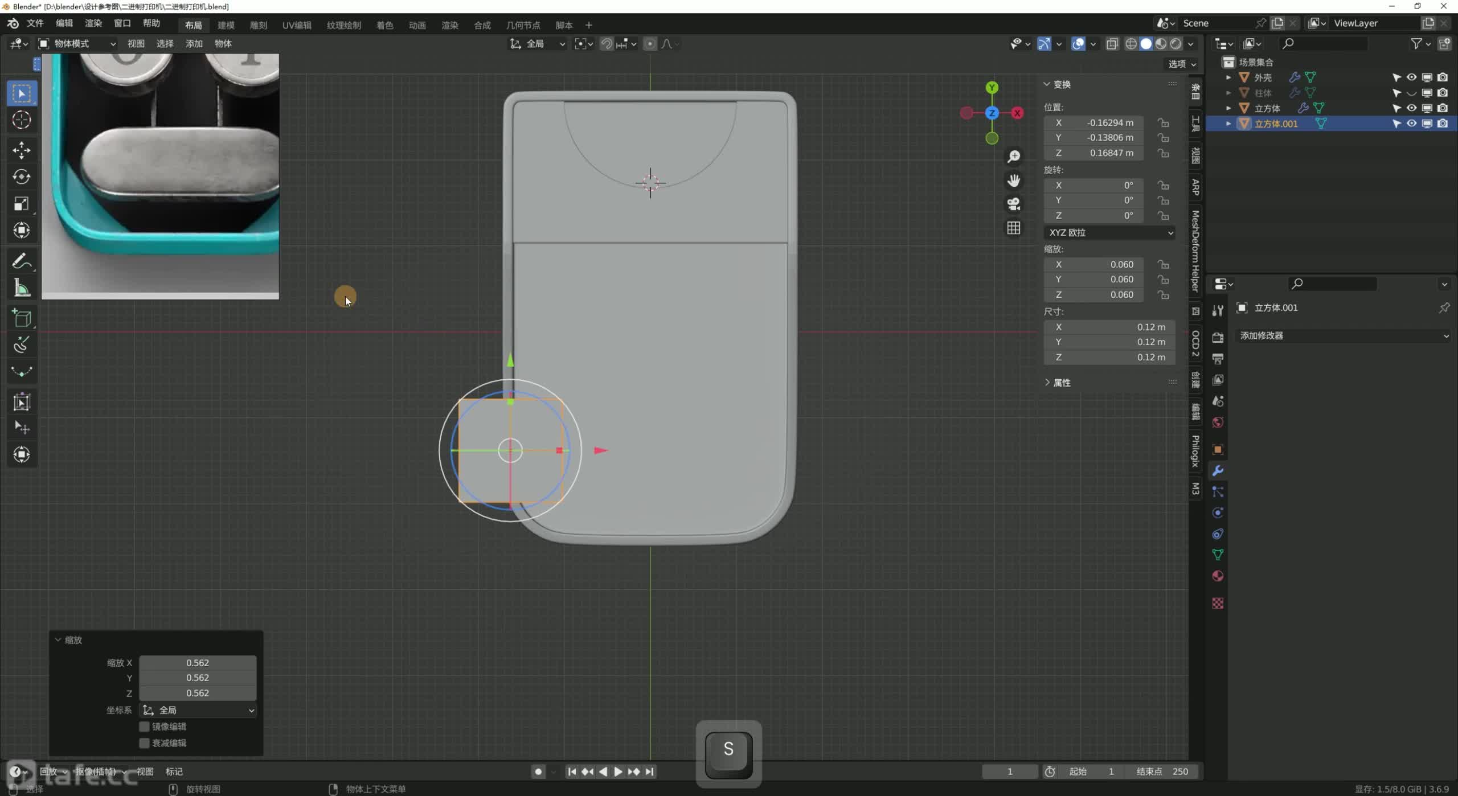Image resolution: width=1458 pixels, height=796 pixels.
Task: Select the Move tool in toolbar
Action: tap(22, 150)
